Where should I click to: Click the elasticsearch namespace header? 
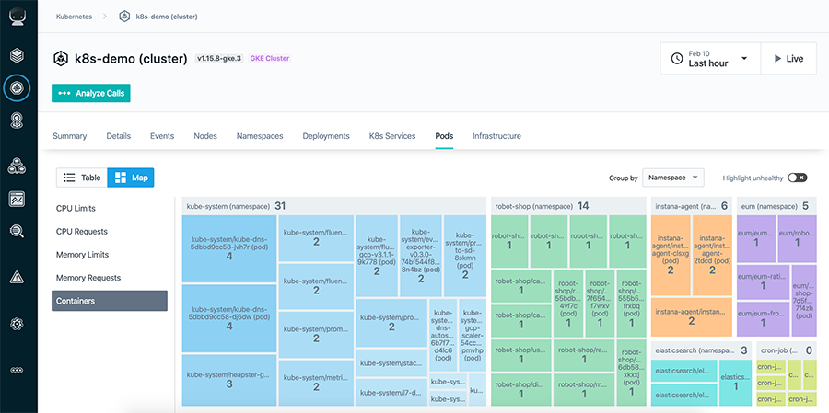click(x=701, y=350)
